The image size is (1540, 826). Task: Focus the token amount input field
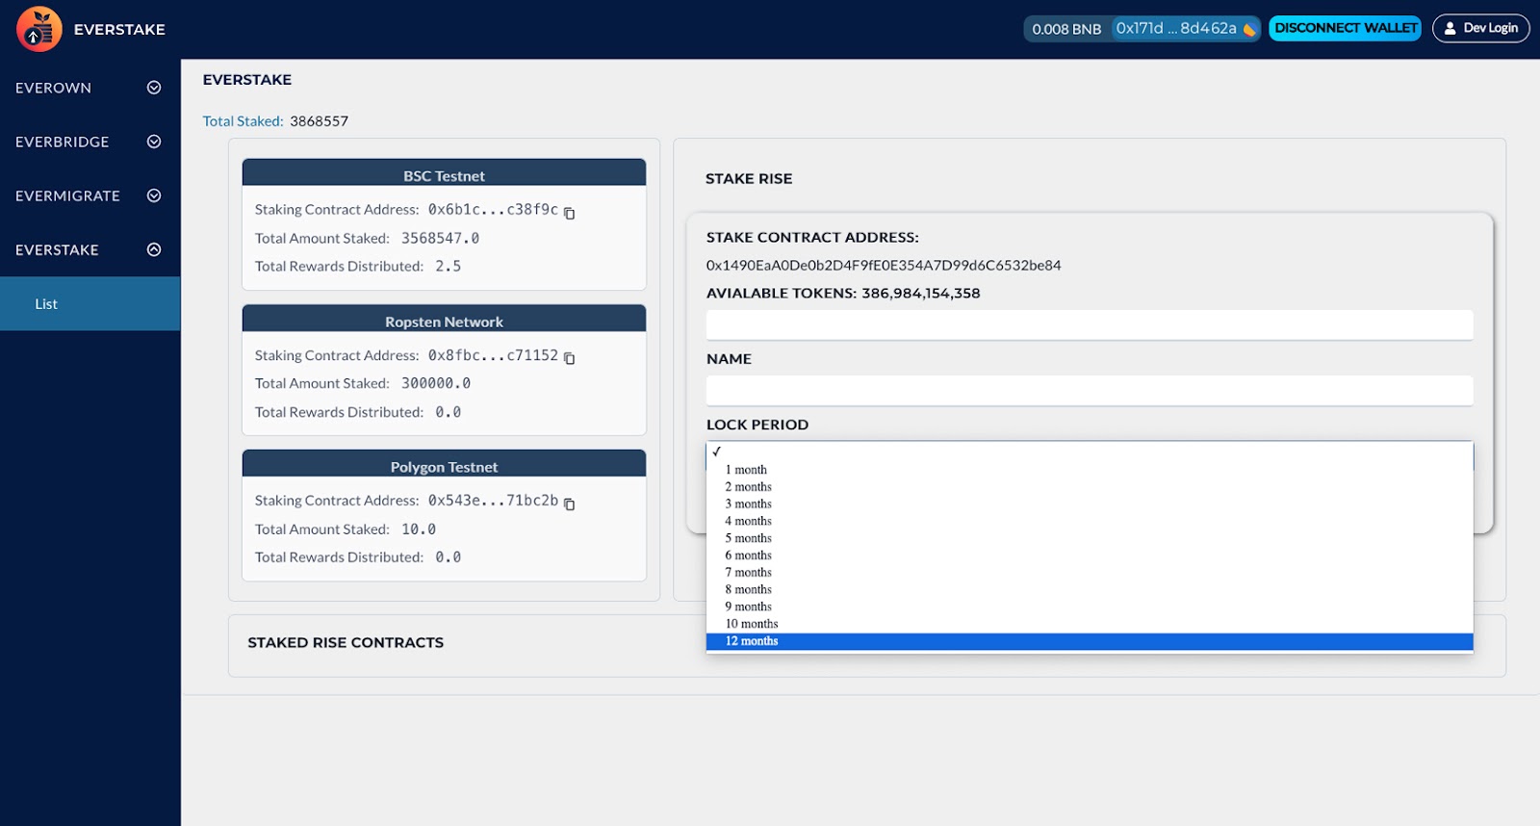(1090, 324)
